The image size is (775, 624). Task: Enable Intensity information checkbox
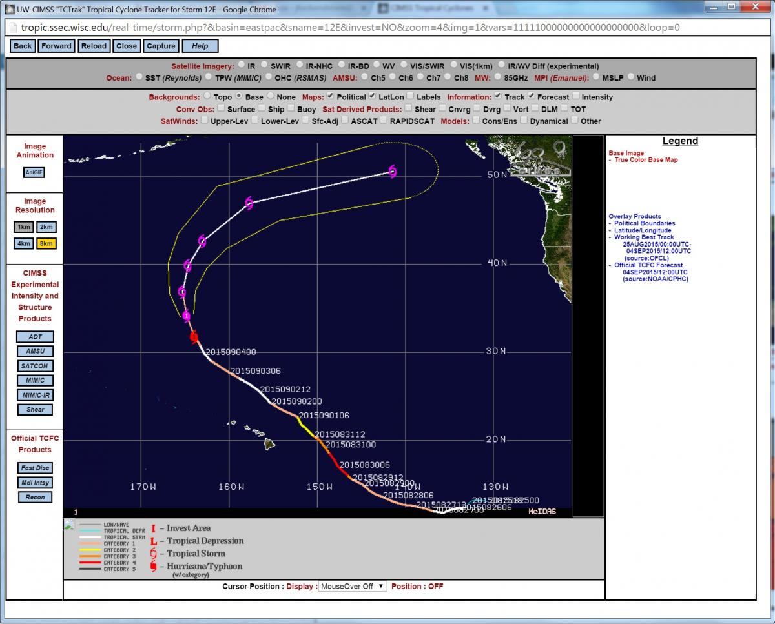[575, 96]
